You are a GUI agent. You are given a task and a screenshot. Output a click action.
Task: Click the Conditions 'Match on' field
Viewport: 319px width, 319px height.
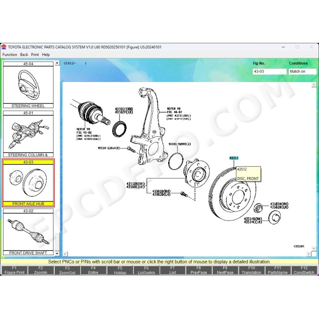302,72
